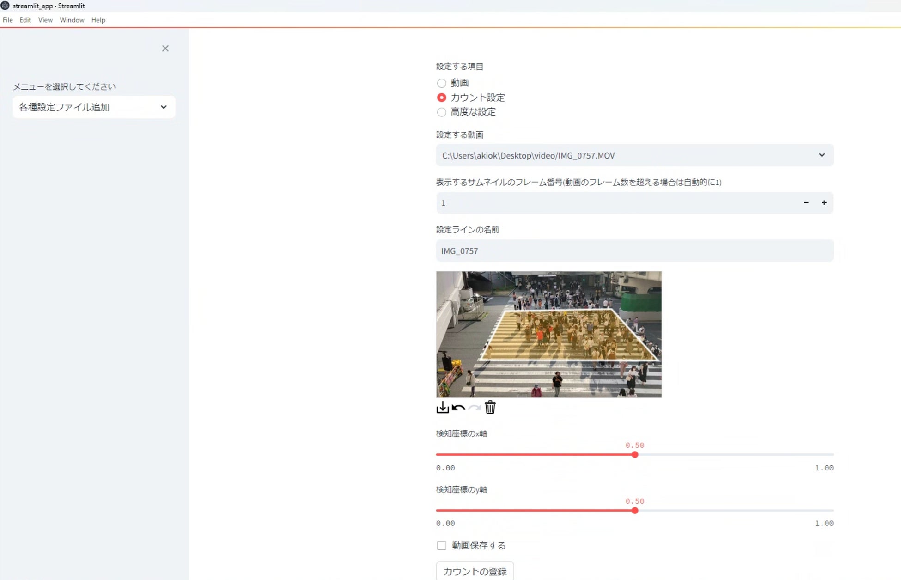
Task: Increment frame number with plus icon
Action: click(824, 203)
